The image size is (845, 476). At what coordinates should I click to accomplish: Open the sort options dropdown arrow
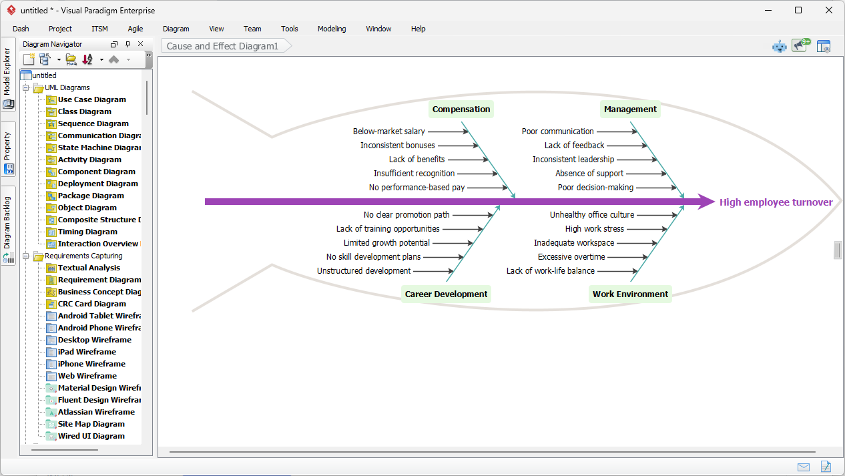point(101,59)
